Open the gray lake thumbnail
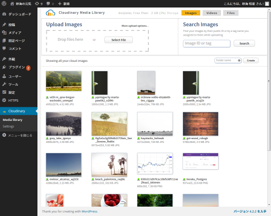The height and width of the screenshot is (216, 271). 64,124
